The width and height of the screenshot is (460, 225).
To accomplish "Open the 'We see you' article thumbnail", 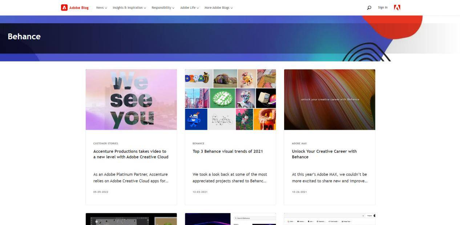I will coord(131,100).
